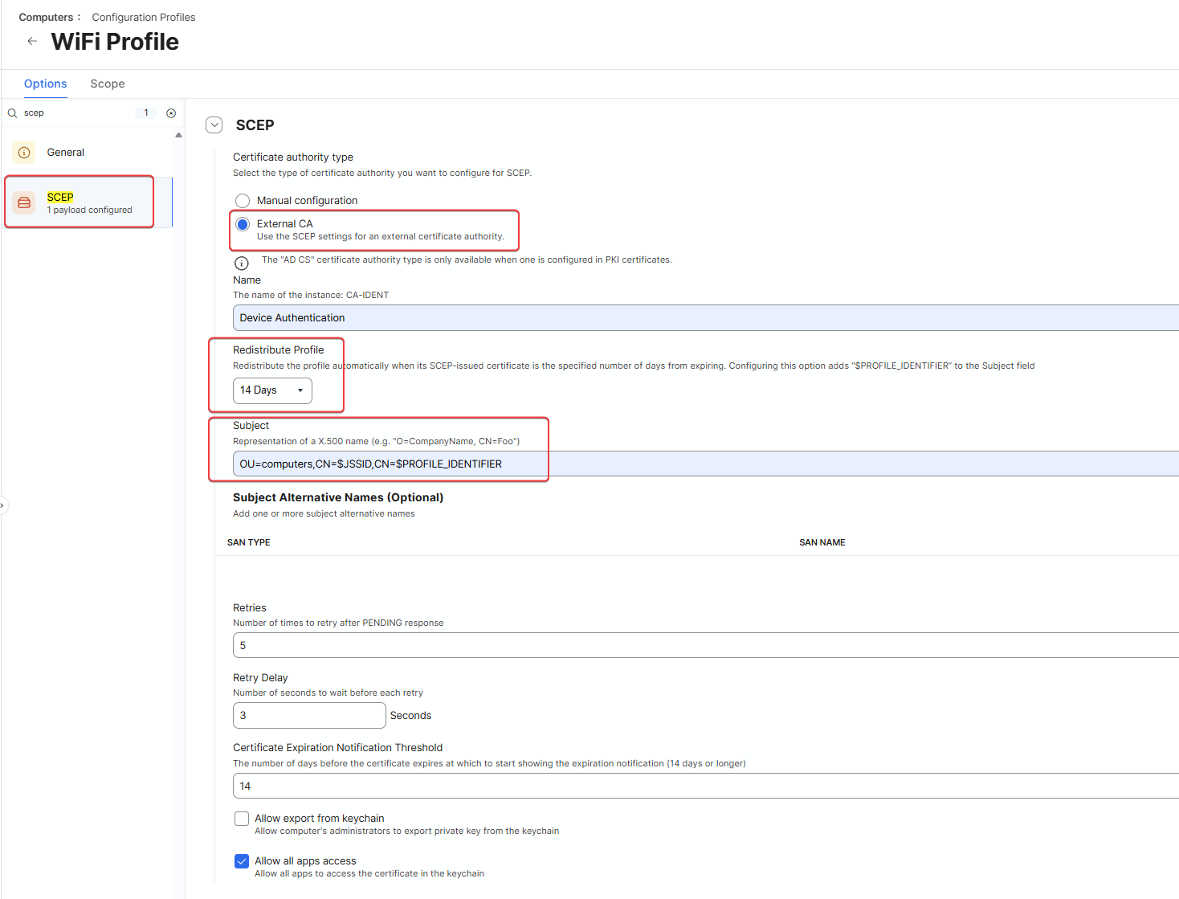Collapse the SCEP section chevron

(214, 125)
